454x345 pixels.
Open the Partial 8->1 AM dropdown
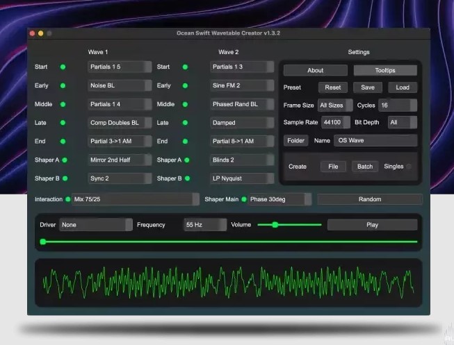[x=242, y=141]
